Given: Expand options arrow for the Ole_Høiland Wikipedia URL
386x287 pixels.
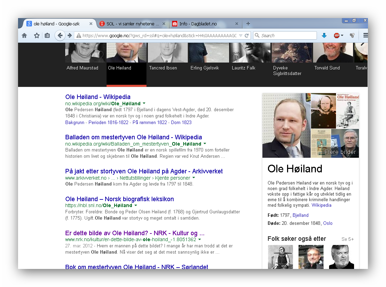Looking at the screenshot, I should 144,104.
